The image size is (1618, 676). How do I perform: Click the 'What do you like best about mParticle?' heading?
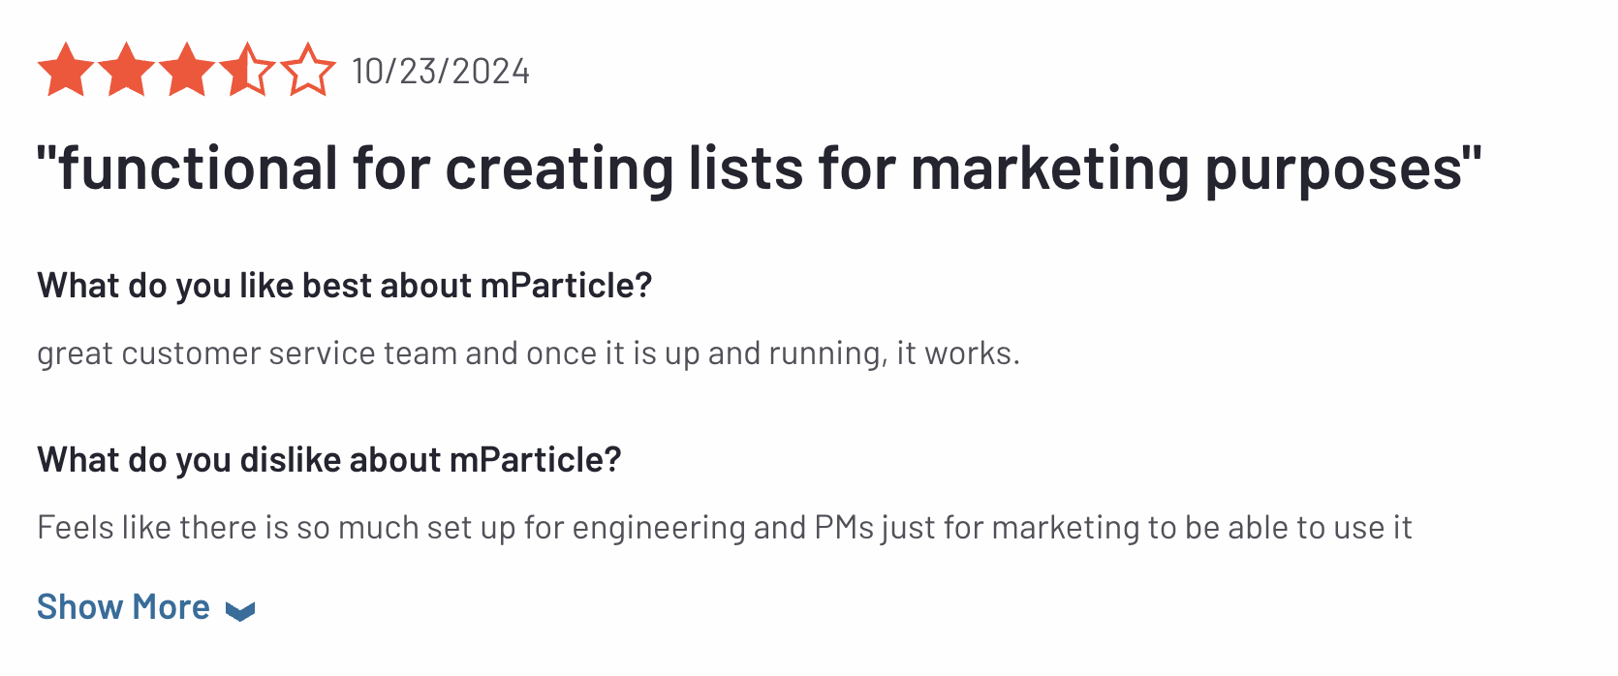tap(345, 286)
